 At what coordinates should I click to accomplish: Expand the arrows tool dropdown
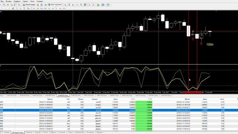coord(30,8)
